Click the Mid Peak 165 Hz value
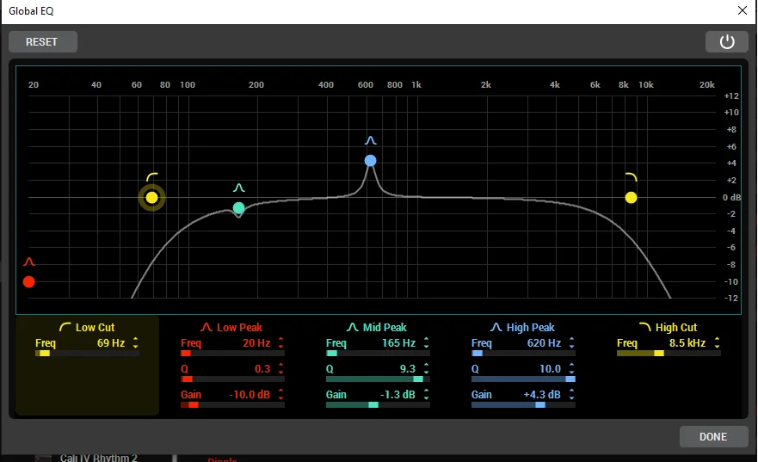 pos(399,342)
